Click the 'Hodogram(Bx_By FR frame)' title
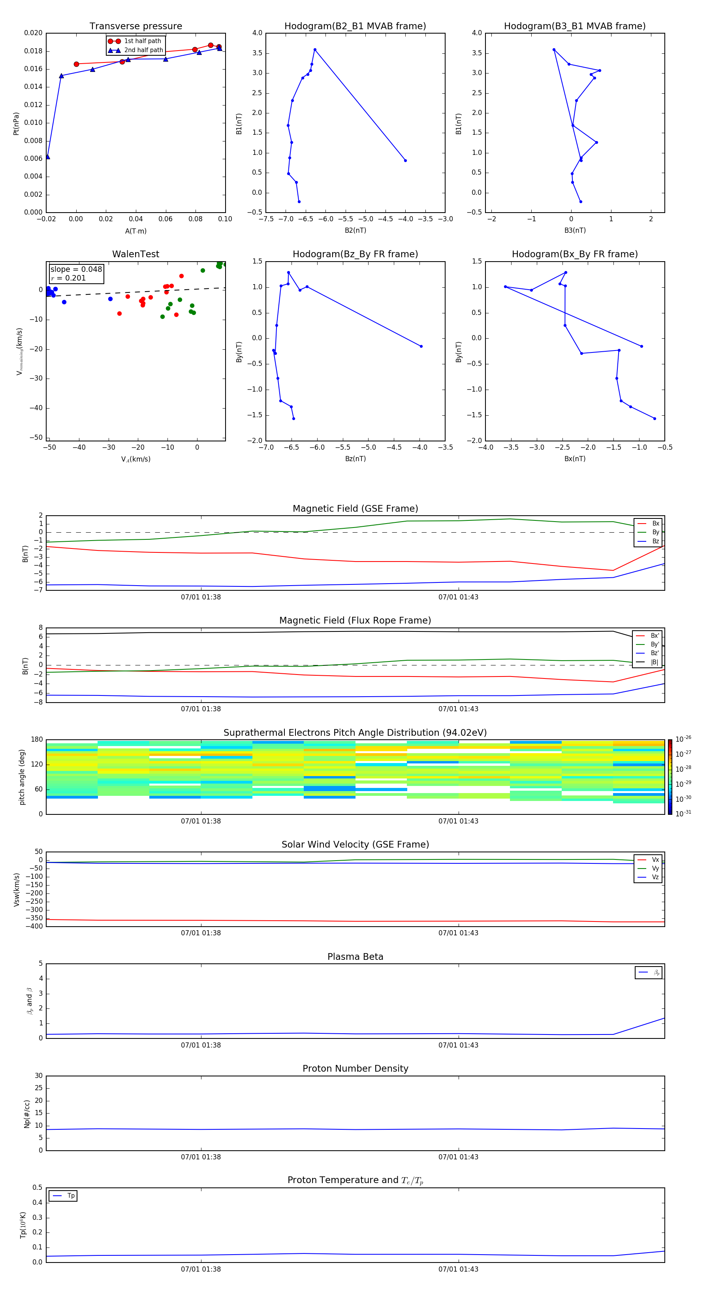This screenshot has width=711, height=1304. (575, 254)
